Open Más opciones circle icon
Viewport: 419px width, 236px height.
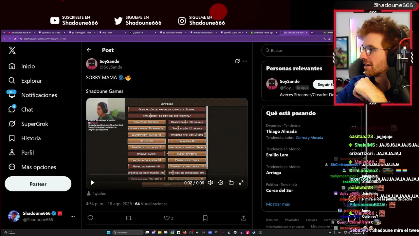tap(12, 167)
